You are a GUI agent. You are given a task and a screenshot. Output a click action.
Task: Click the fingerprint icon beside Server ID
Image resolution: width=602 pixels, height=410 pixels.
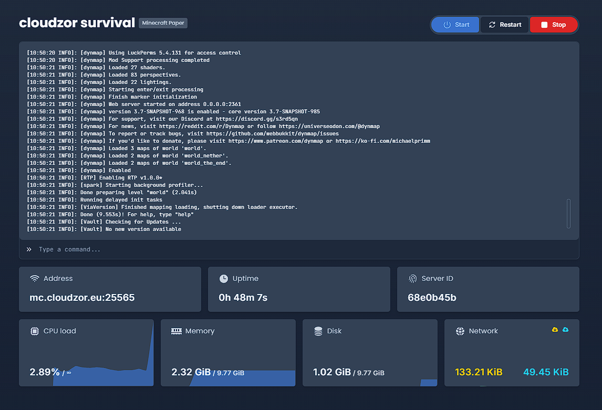click(413, 278)
